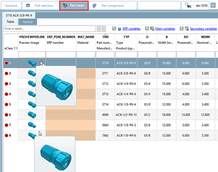Select the ACK-1/4-PK-6 type cell

[x=126, y=84]
